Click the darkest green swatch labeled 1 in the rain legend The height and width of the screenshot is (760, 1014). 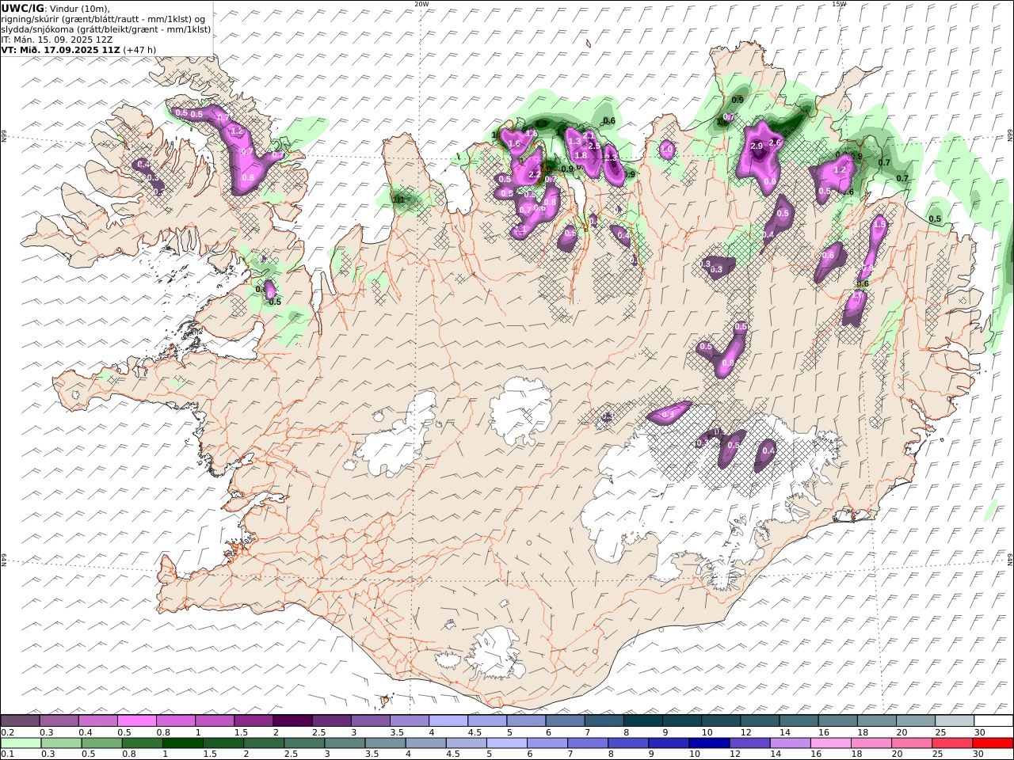pos(182,743)
